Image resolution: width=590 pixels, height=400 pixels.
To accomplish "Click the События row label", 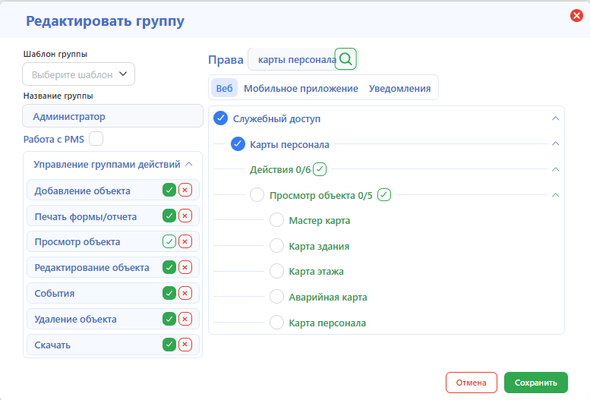I will [55, 293].
